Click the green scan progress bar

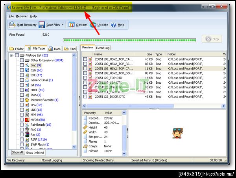coord(129,40)
